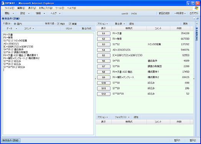The width and height of the screenshot is (201, 144).
Task: Click the S6 button
Action: (104, 61)
